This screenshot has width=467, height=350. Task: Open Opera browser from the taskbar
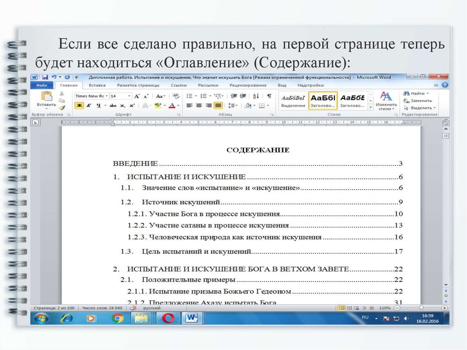(x=168, y=318)
